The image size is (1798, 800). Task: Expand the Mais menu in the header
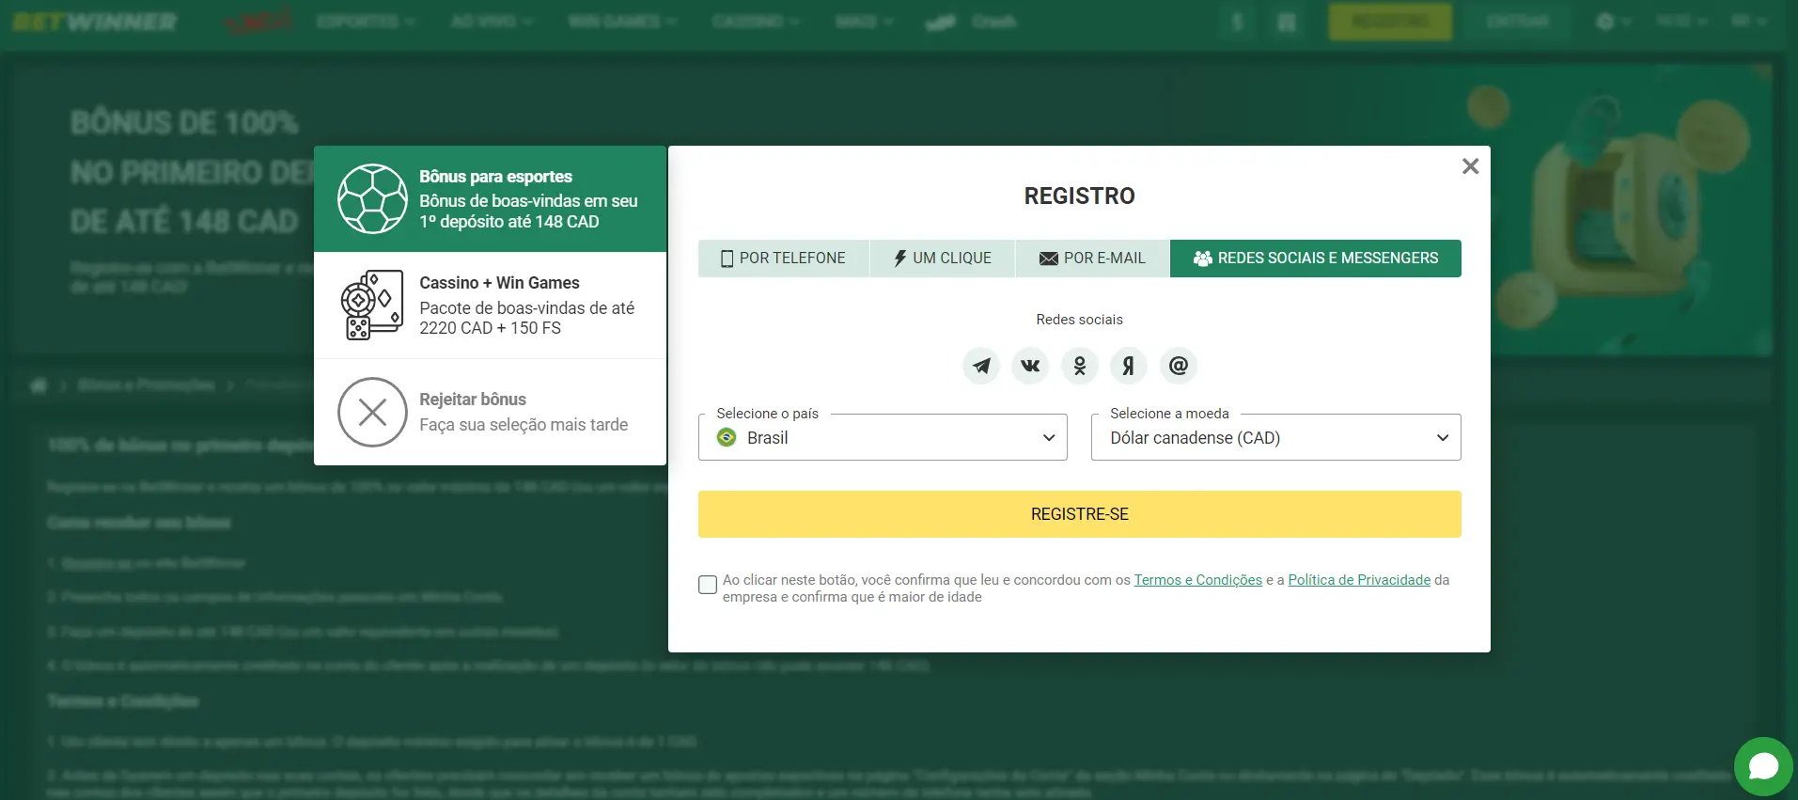coord(864,22)
